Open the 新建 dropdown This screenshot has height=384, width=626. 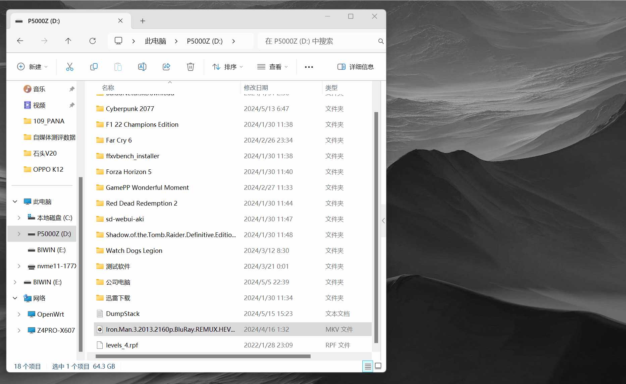click(32, 67)
